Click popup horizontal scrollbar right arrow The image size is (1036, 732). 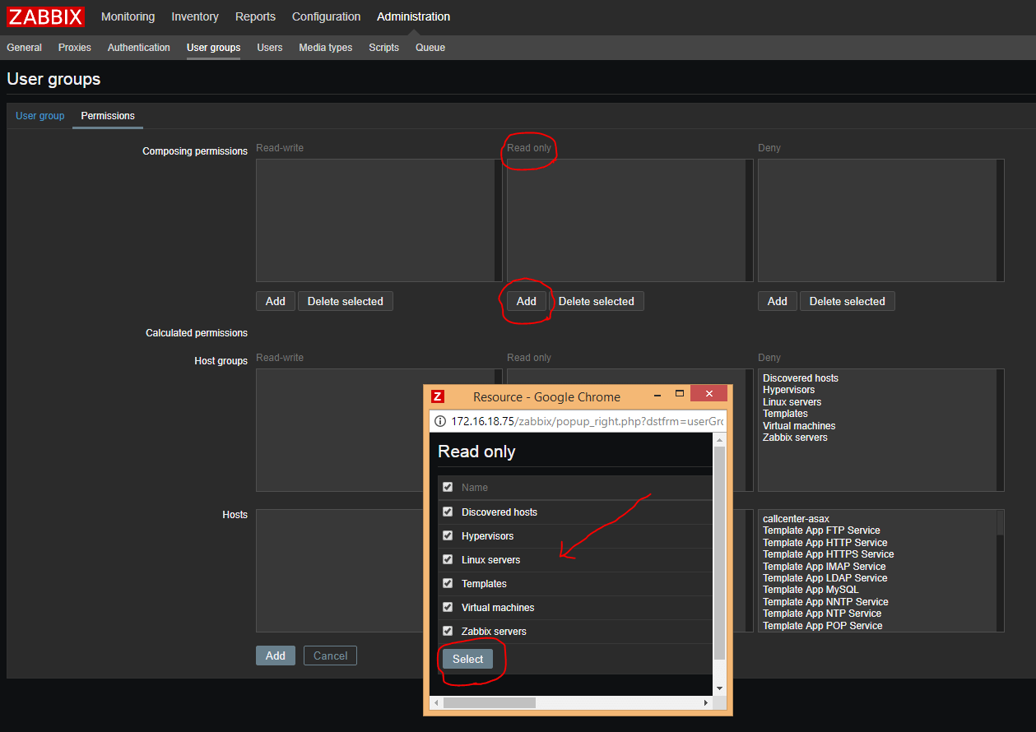[x=705, y=703]
